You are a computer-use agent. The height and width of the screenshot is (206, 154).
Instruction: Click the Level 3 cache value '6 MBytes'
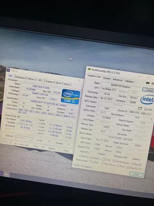[x=54, y=136]
